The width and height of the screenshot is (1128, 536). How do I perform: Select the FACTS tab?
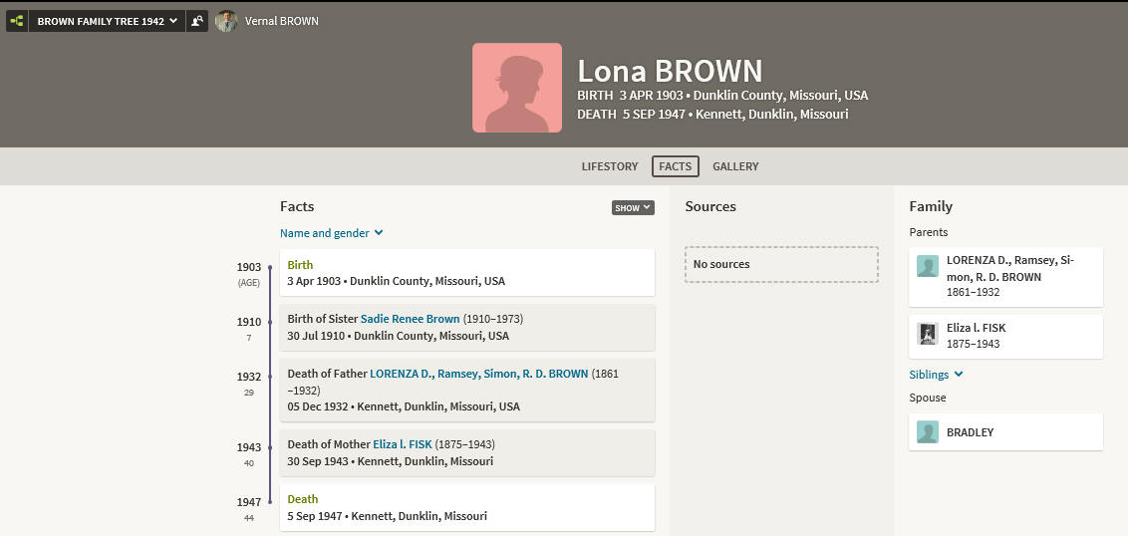pyautogui.click(x=675, y=166)
